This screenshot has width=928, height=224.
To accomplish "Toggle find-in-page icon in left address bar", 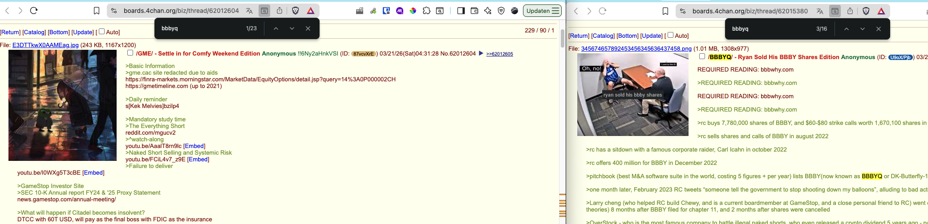I will click(264, 11).
